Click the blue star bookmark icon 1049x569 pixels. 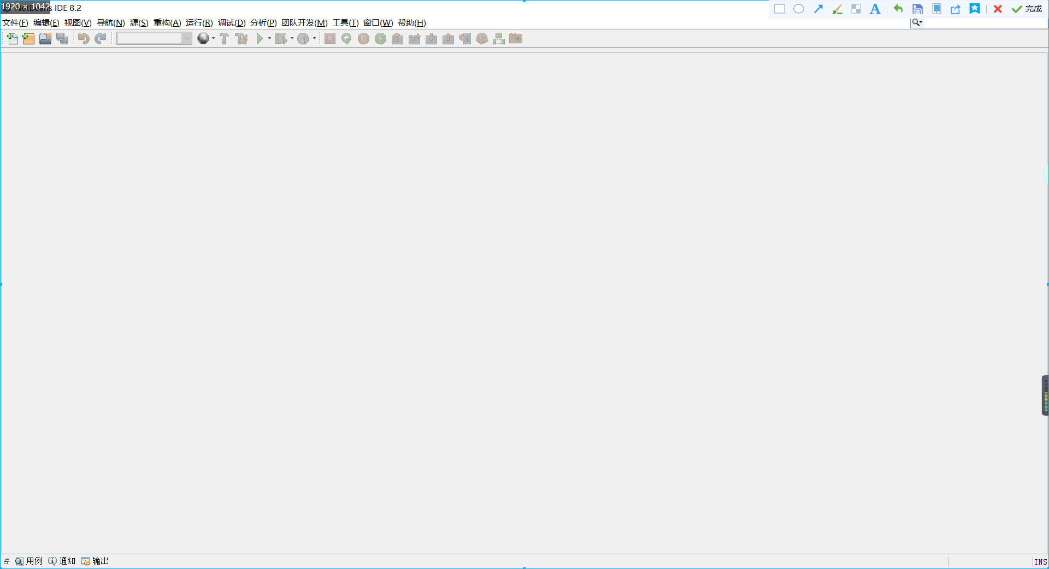point(975,9)
